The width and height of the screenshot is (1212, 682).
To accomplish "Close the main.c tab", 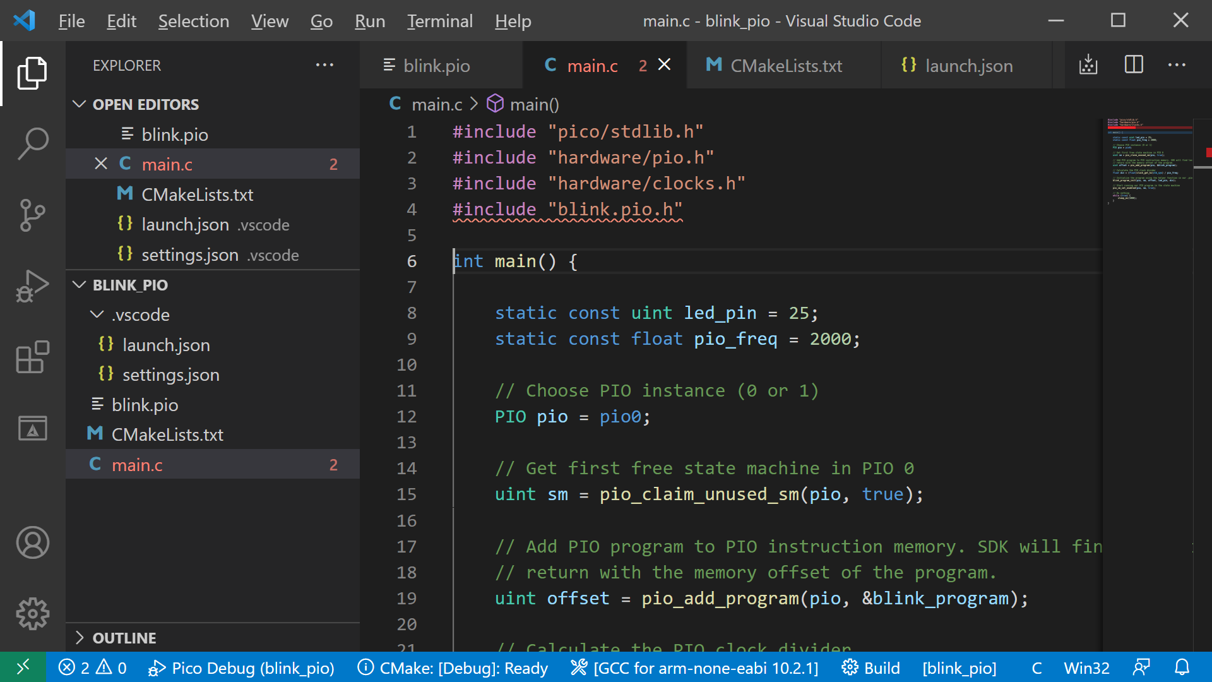I will [664, 64].
